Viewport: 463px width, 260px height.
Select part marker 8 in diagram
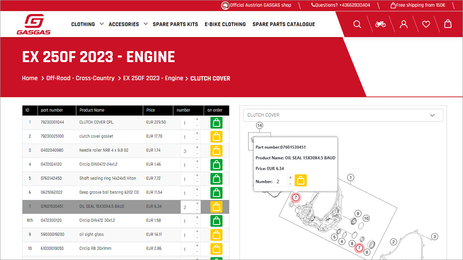pos(352,244)
